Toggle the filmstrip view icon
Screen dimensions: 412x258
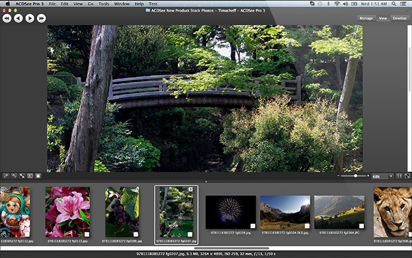click(x=38, y=176)
